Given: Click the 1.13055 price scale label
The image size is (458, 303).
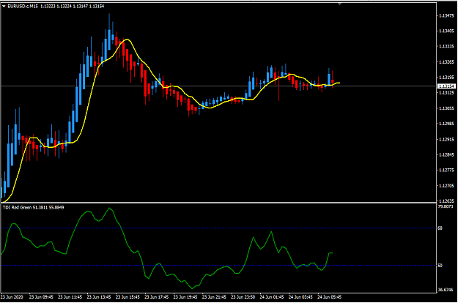Looking at the screenshot, I should point(446,108).
